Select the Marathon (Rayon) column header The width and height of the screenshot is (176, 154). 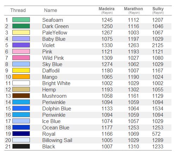pyautogui.click(x=133, y=11)
